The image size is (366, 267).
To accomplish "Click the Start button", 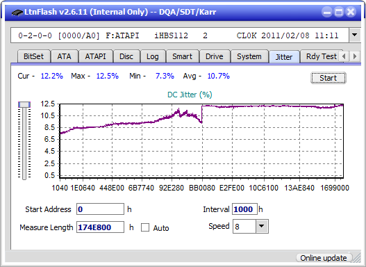I will point(328,78).
